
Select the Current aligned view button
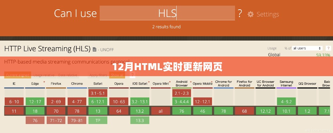pyautogui.click(x=18, y=75)
